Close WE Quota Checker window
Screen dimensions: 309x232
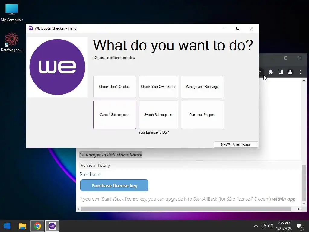click(252, 28)
